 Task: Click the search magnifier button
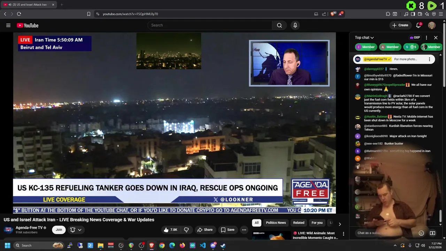(x=279, y=25)
